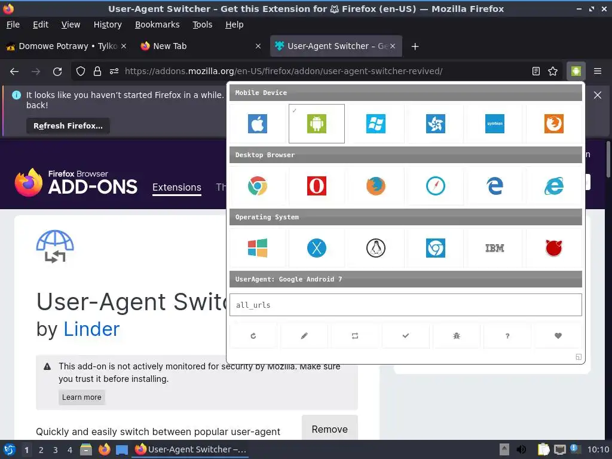
Task: Open the User-Agent Switcher toolbar extension button
Action: pyautogui.click(x=576, y=71)
